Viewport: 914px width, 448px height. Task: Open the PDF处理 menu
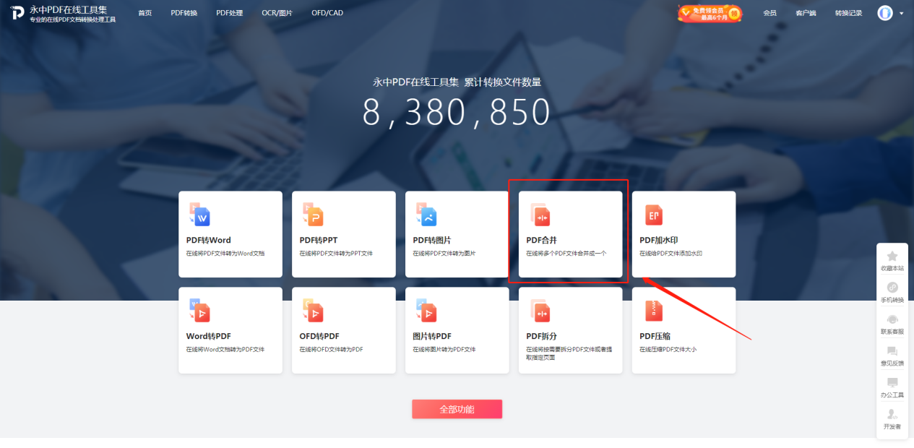(229, 13)
